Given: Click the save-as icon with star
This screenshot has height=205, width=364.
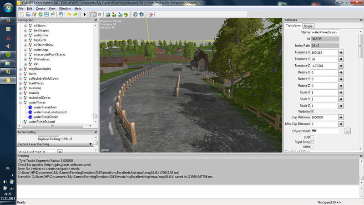Looking at the screenshot, I should 53,15.
